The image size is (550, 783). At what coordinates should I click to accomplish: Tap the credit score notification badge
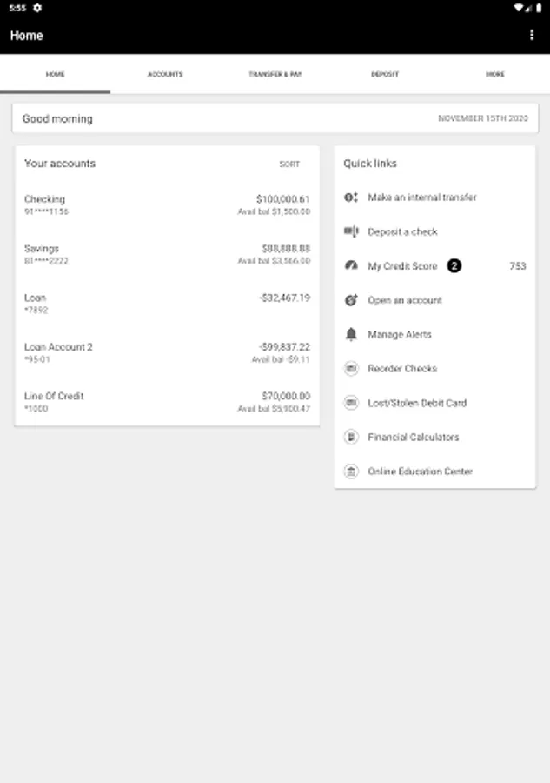[454, 266]
